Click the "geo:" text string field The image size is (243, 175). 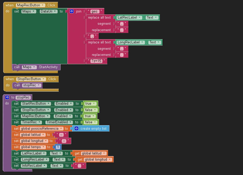95,11
